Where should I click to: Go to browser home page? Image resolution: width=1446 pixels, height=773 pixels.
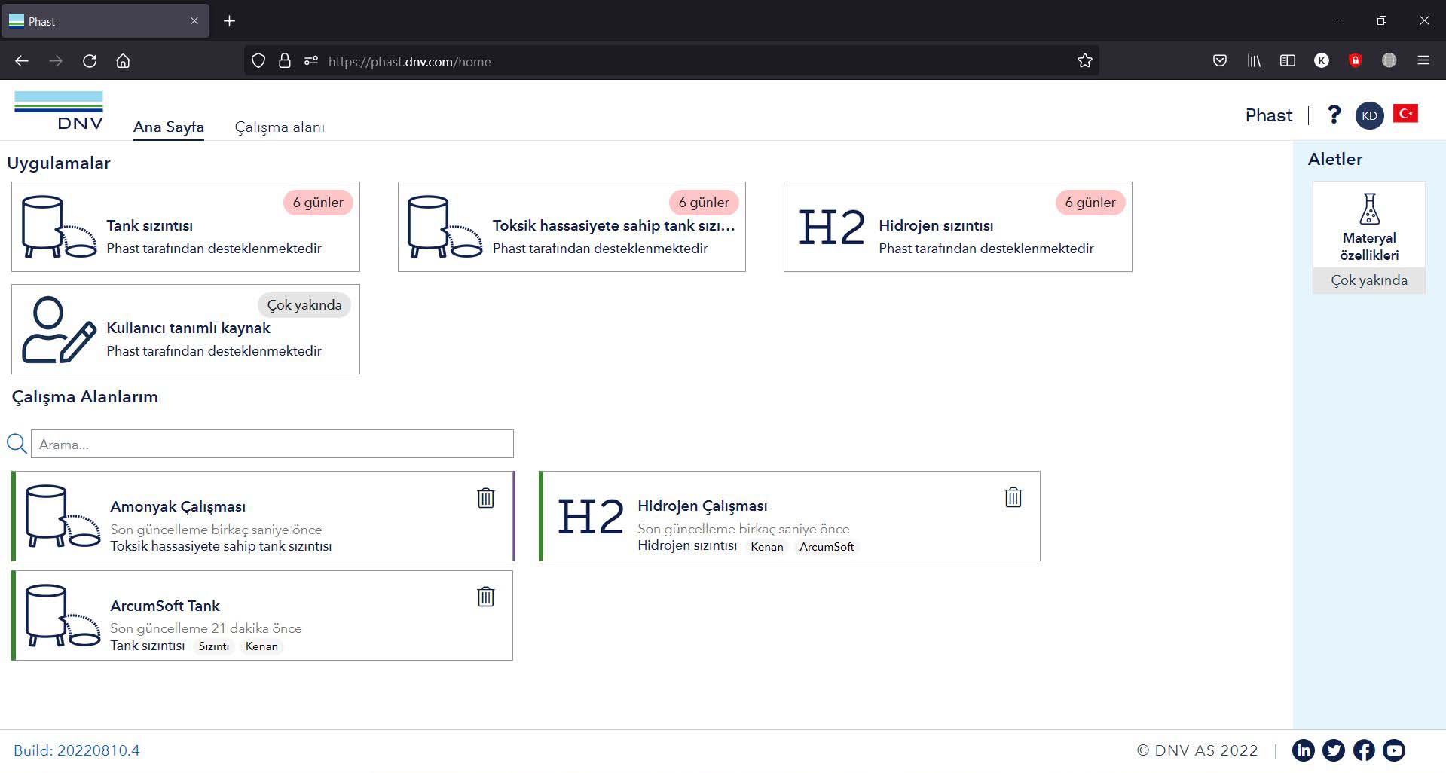(x=123, y=61)
